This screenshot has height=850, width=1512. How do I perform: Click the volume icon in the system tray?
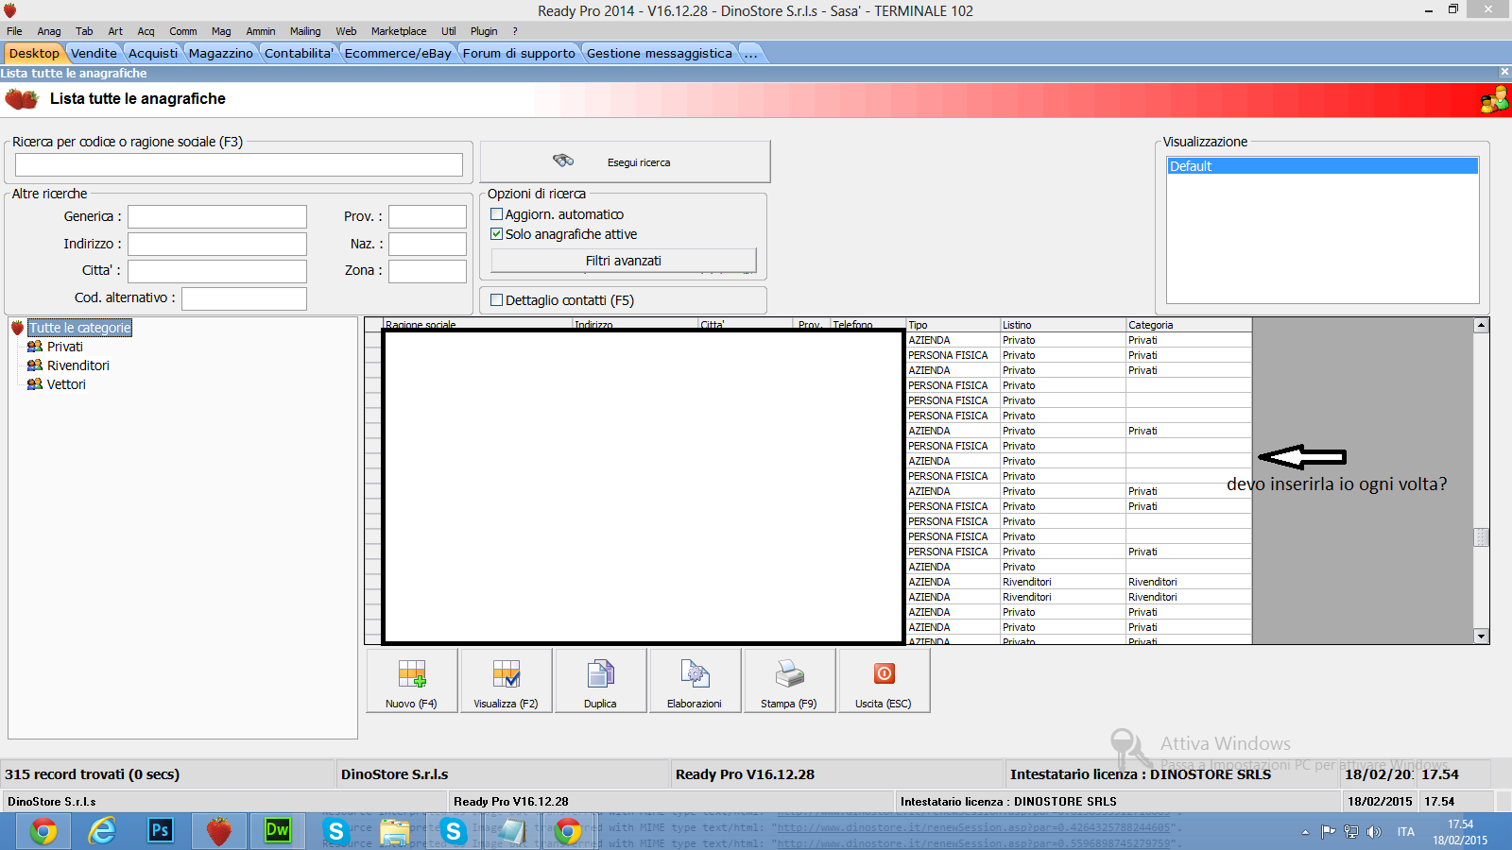coord(1374,832)
